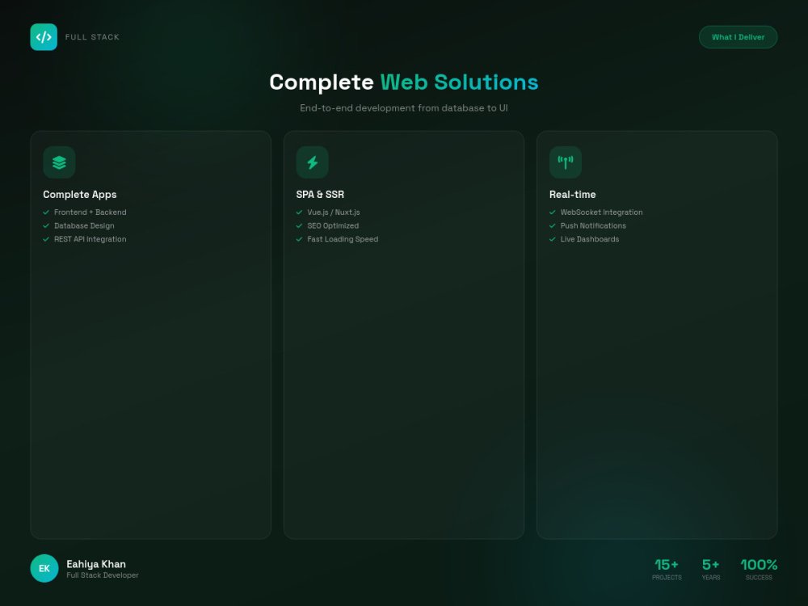Image resolution: width=808 pixels, height=606 pixels.
Task: Click the Eahiya Khan name
Action: (96, 564)
